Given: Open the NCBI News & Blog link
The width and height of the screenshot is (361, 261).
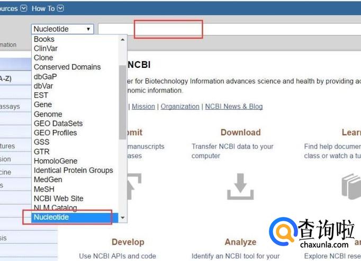Looking at the screenshot, I should pyautogui.click(x=234, y=107).
